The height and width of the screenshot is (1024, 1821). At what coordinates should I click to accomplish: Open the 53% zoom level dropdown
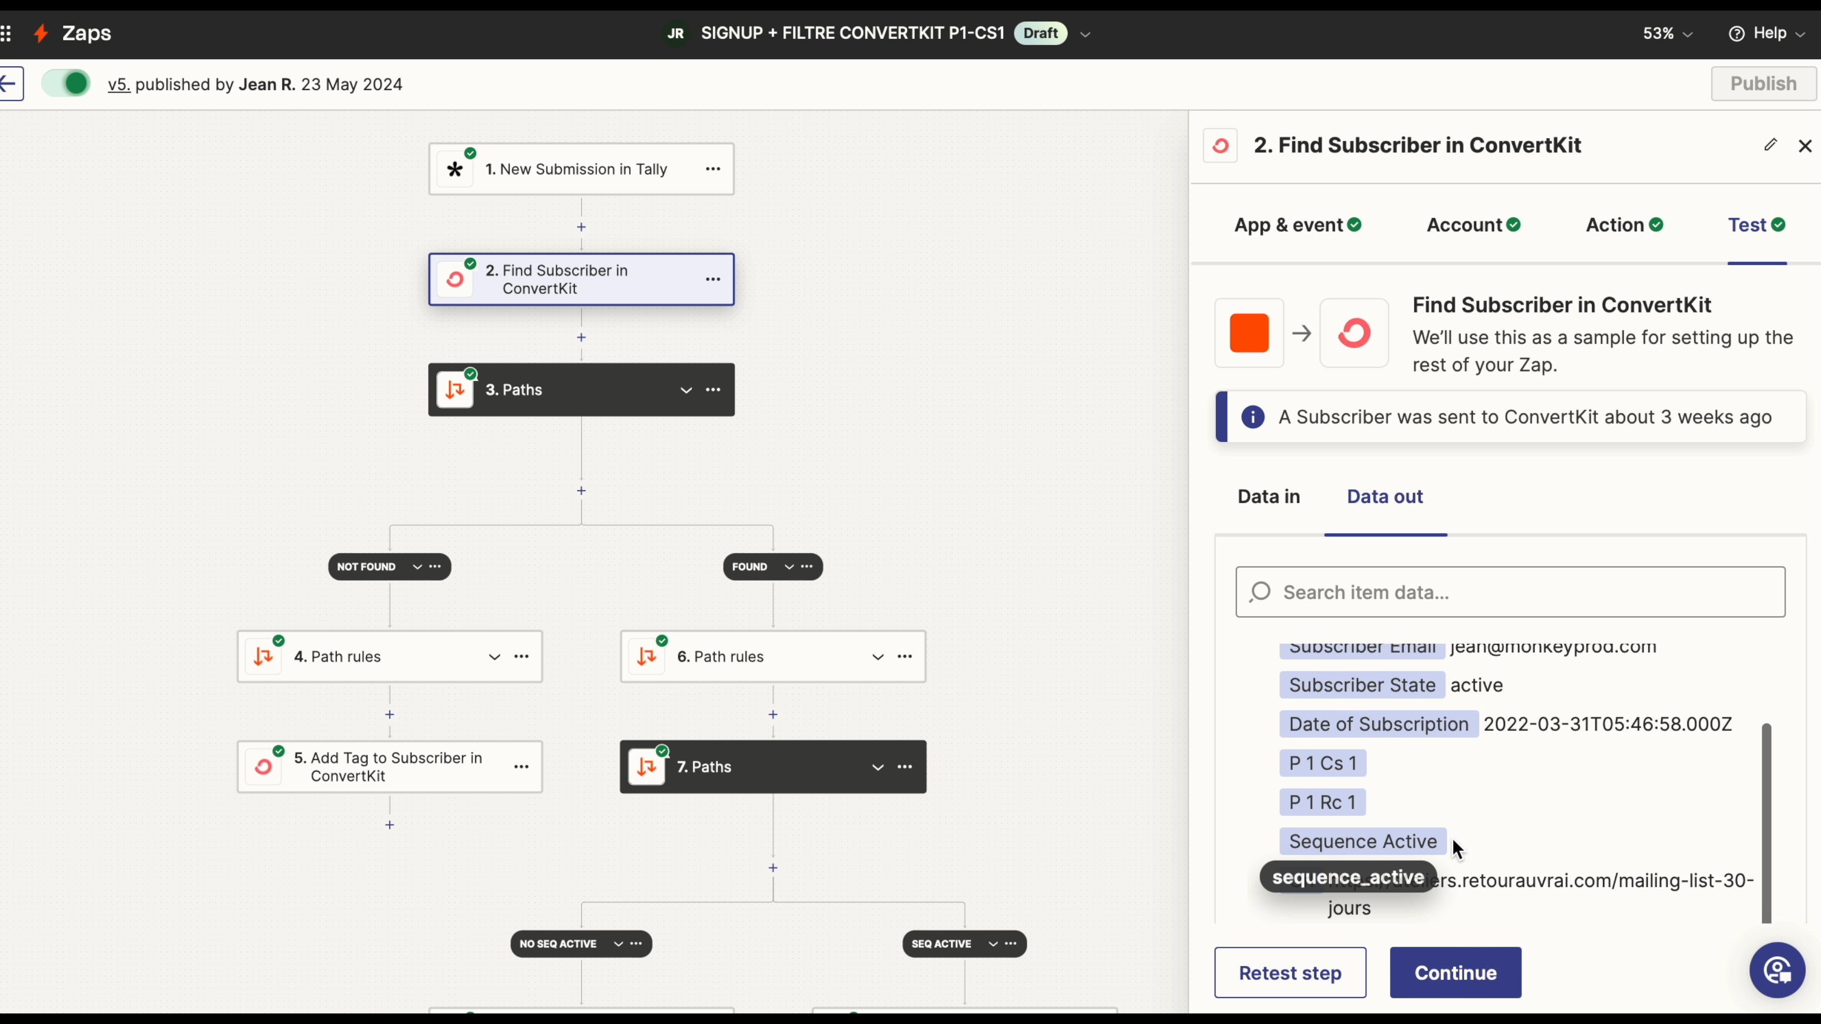tap(1668, 33)
